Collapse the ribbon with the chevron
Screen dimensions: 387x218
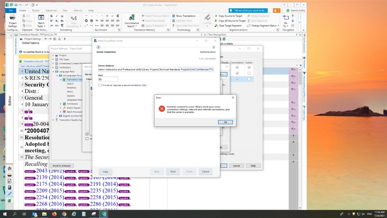click(303, 30)
